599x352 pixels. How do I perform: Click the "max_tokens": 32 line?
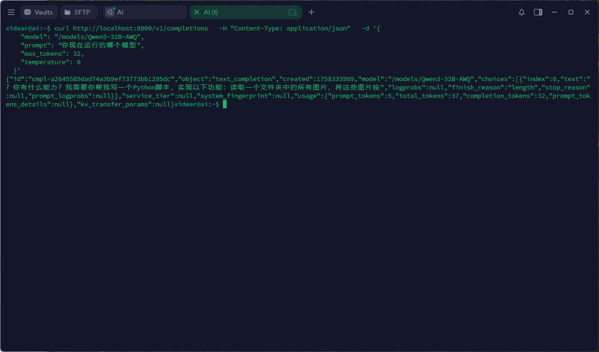(52, 54)
